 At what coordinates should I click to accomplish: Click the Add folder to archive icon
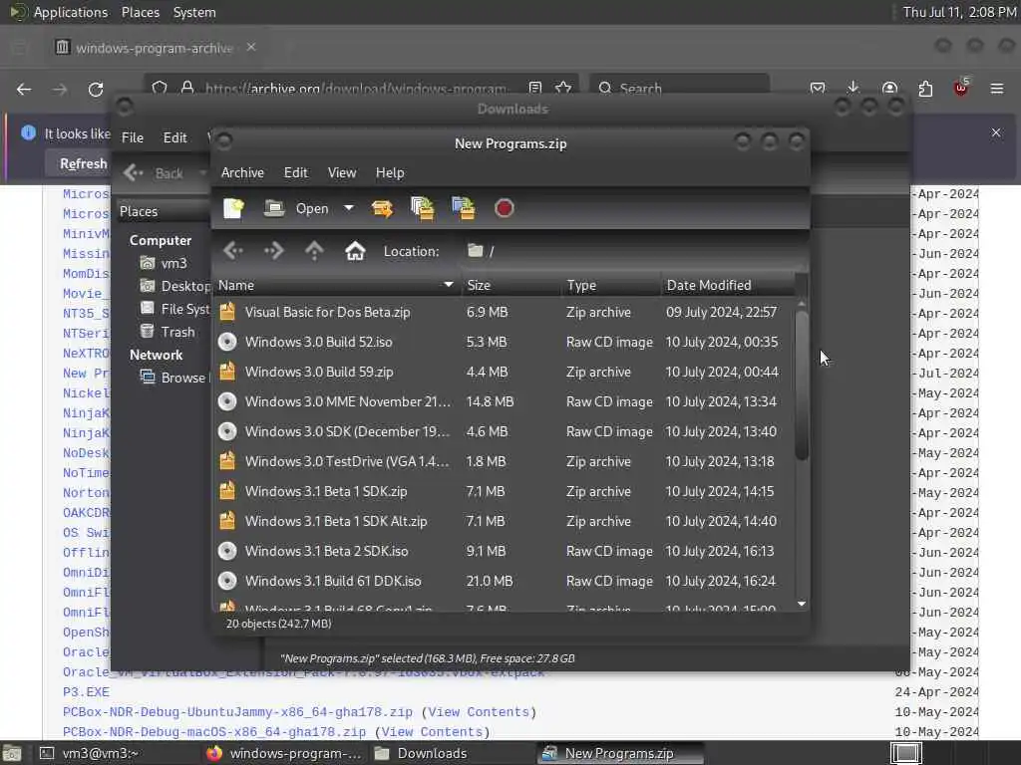464,209
